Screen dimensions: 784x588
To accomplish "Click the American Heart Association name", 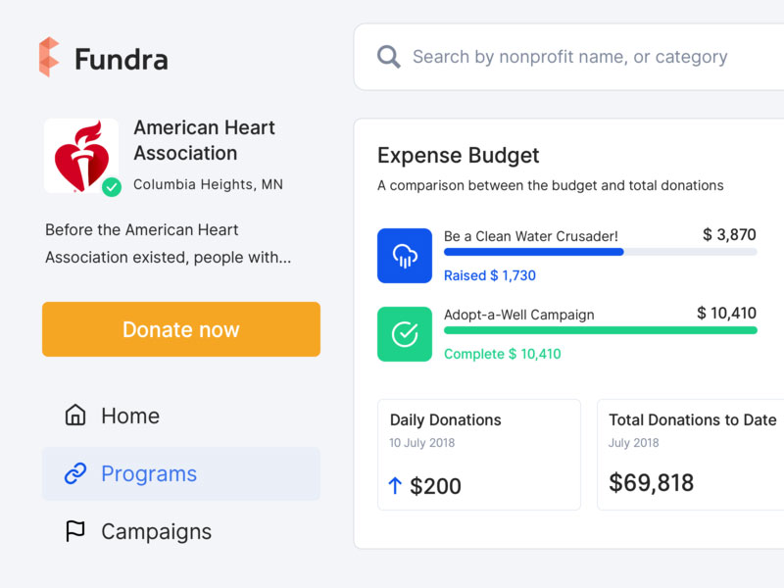I will (204, 140).
